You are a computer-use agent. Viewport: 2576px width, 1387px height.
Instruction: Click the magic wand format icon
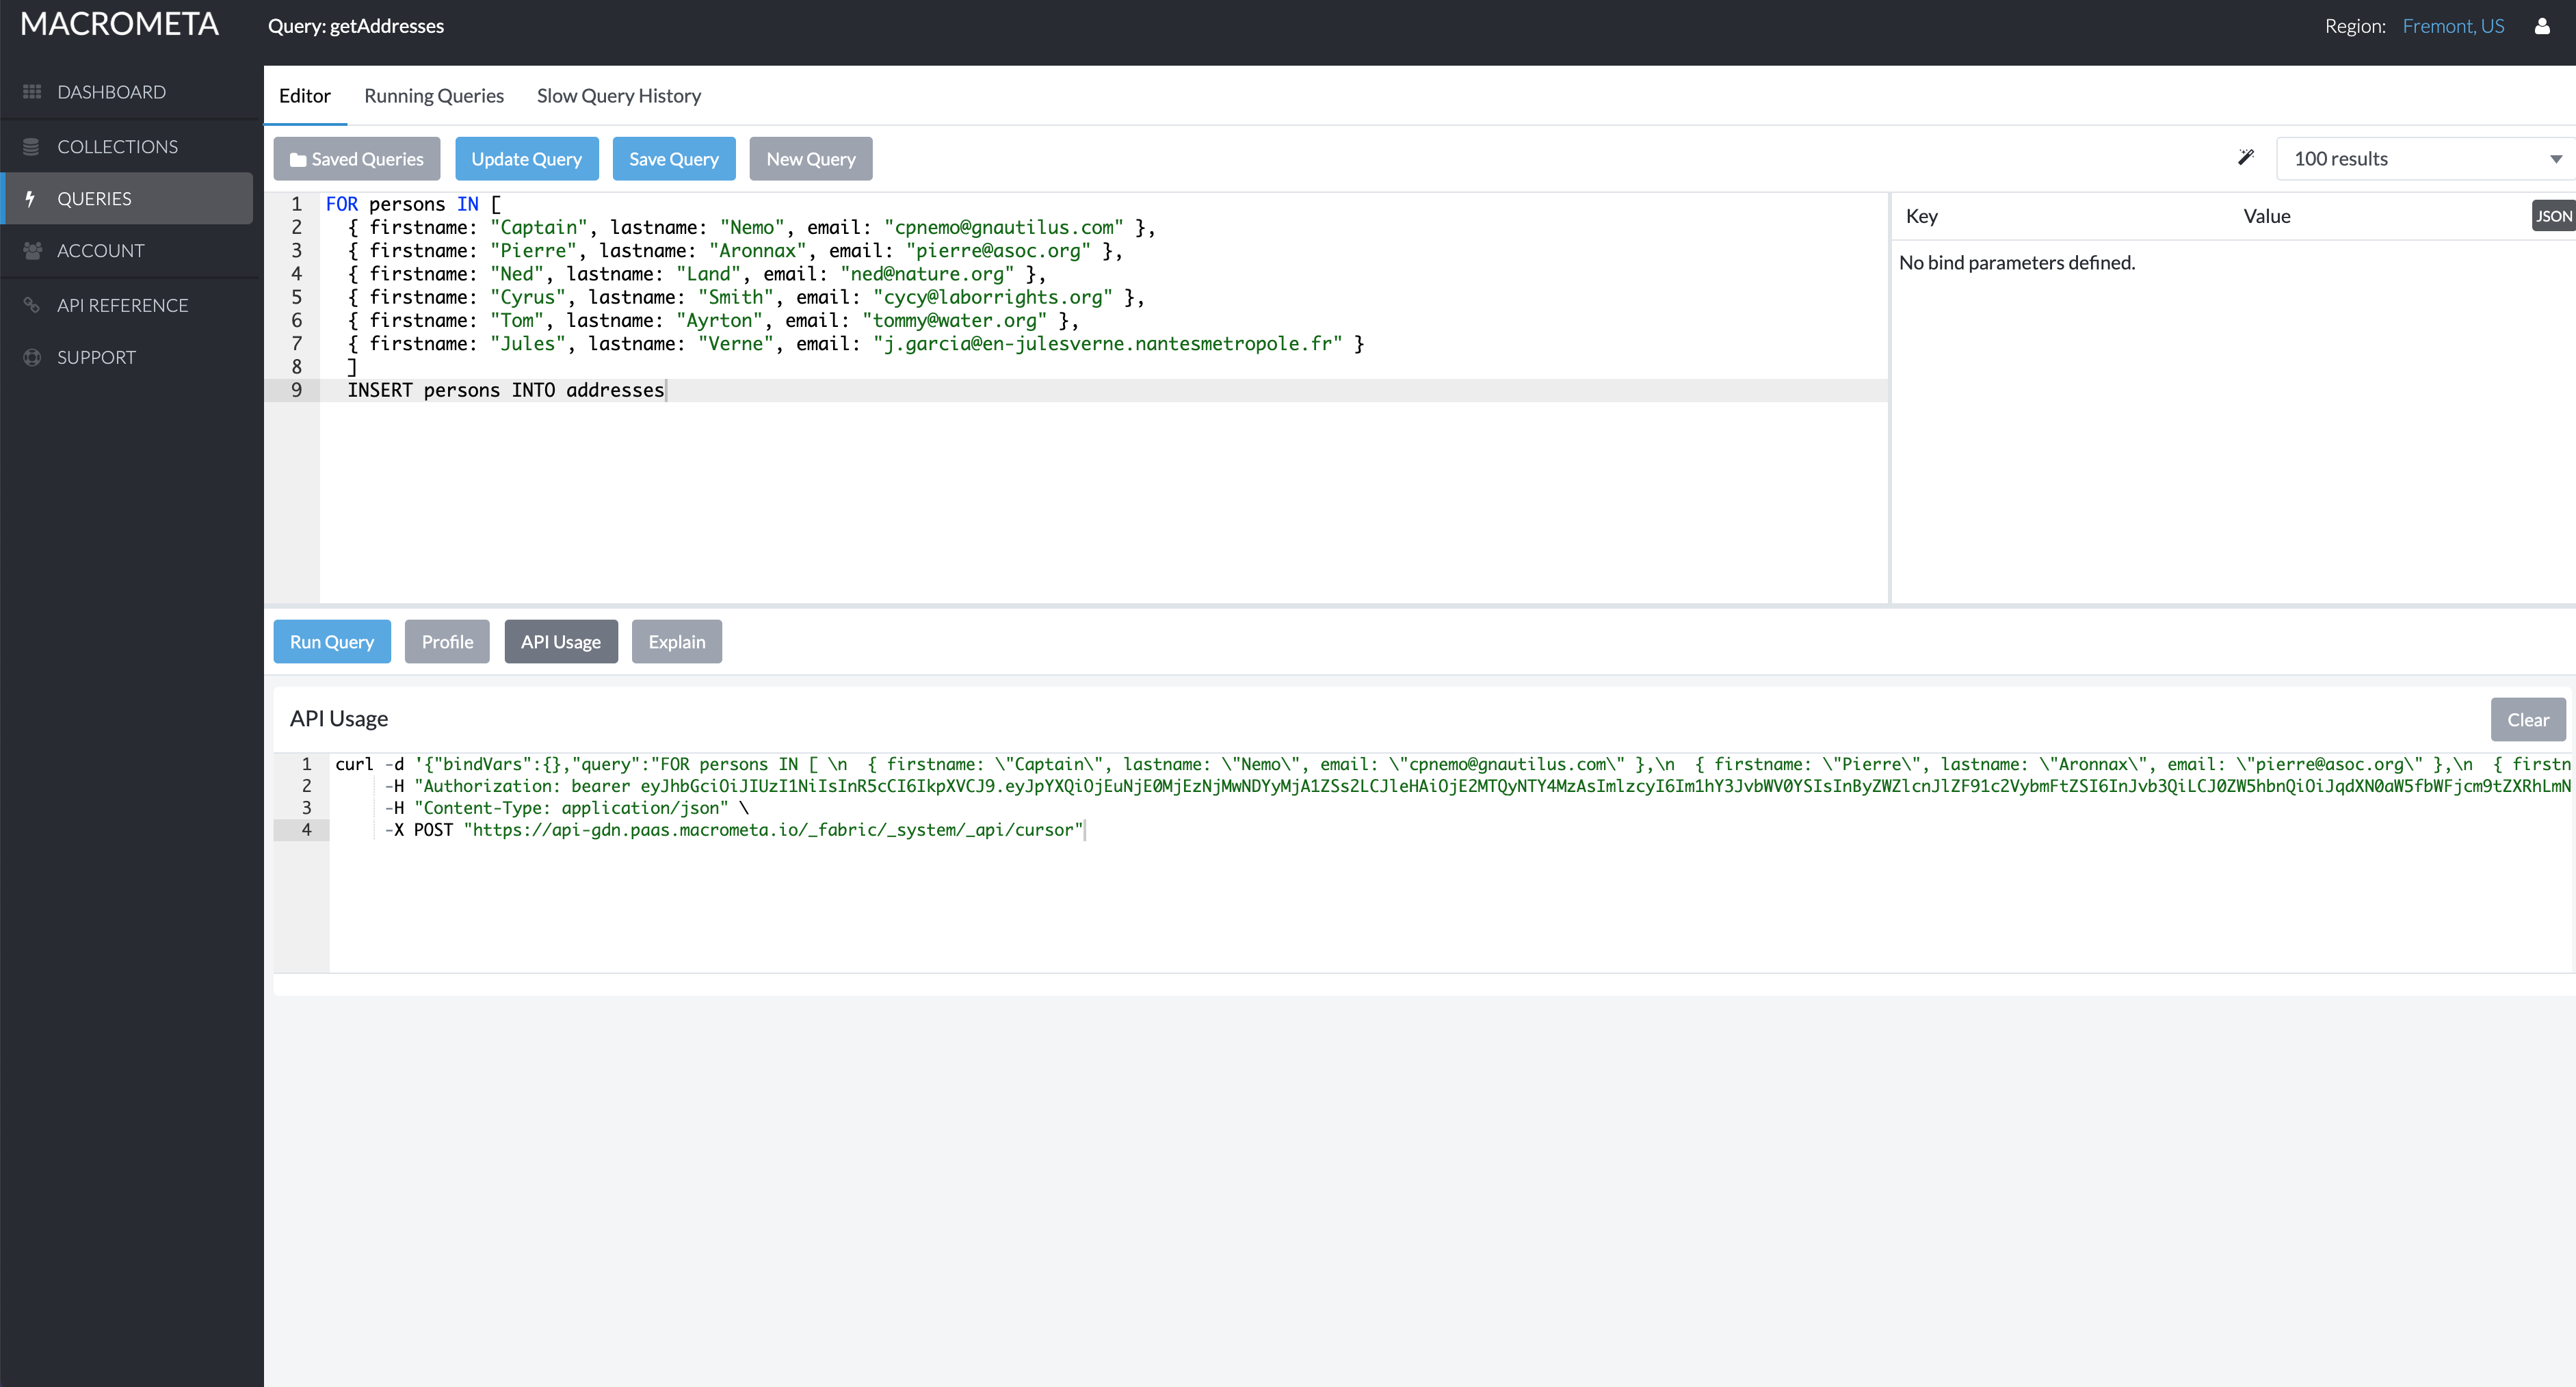2245,158
